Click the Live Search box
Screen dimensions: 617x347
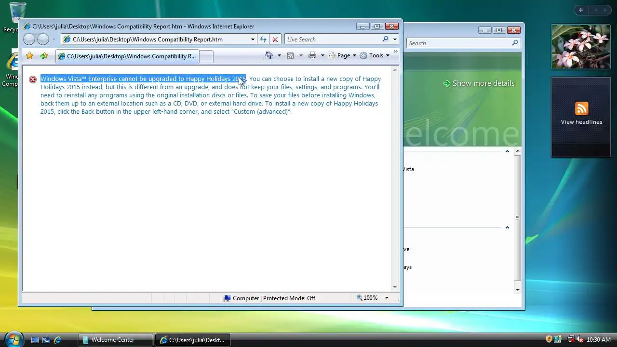pos(333,40)
